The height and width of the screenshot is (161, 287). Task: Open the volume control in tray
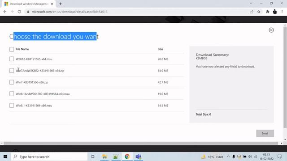point(250,157)
